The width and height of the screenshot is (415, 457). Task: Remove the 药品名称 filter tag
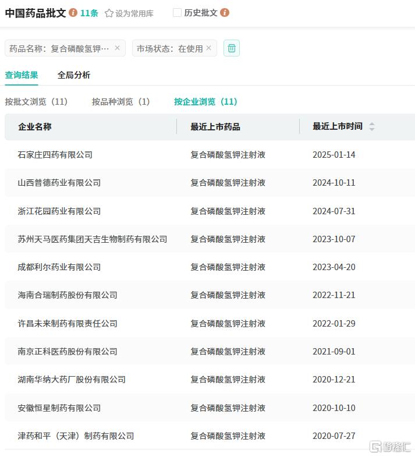tap(117, 48)
